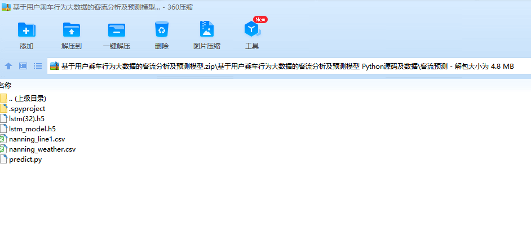Viewport: 531px width, 226px height.
Task: Open the 图片压缩 image compression tool
Action: (x=206, y=29)
